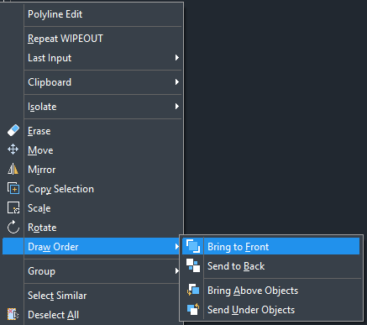Click the Erase eraser icon
Screen dimensions: 367x325
(x=13, y=130)
